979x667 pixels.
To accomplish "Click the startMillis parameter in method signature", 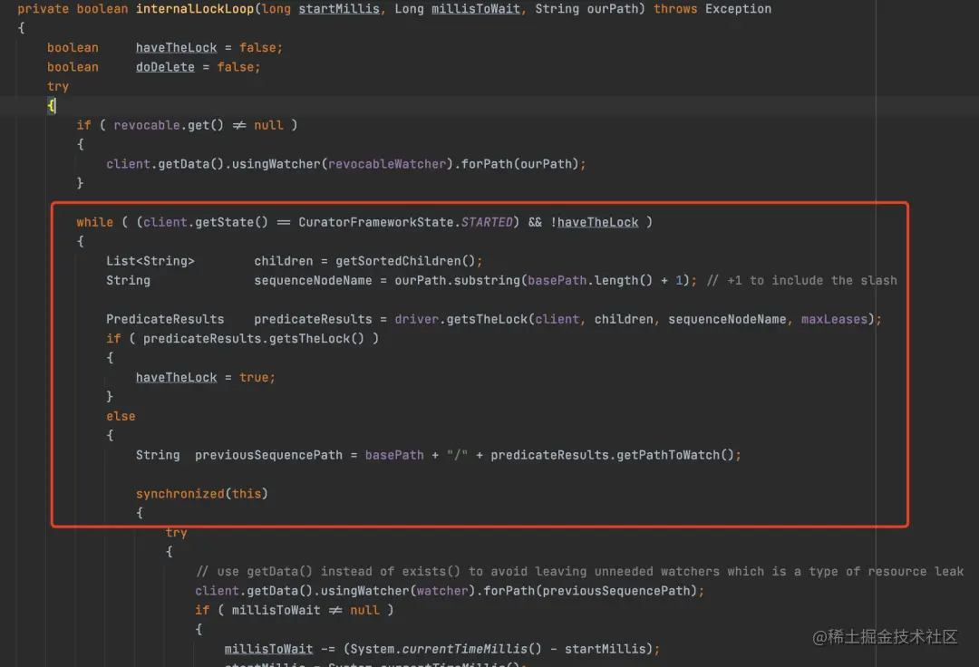I will (x=339, y=9).
